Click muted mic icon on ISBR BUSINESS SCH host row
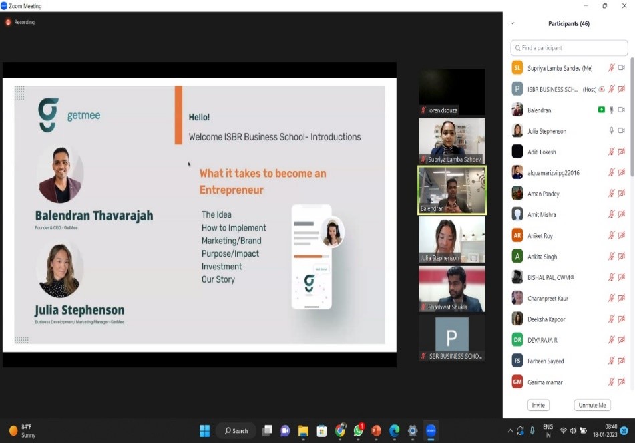Viewport: 635px width, 443px height. coord(612,89)
